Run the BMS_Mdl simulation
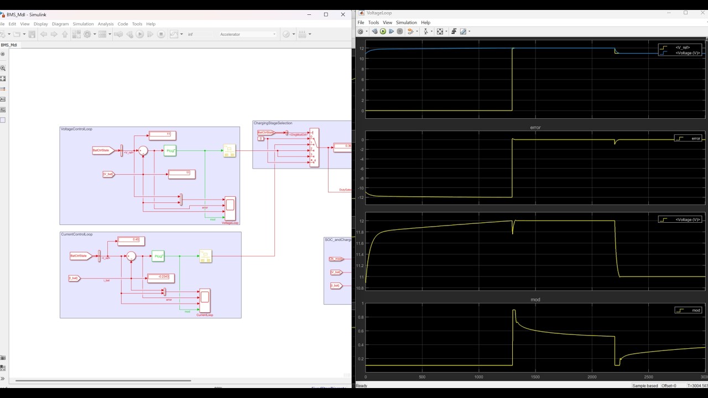Image resolution: width=708 pixels, height=398 pixels. pyautogui.click(x=140, y=34)
